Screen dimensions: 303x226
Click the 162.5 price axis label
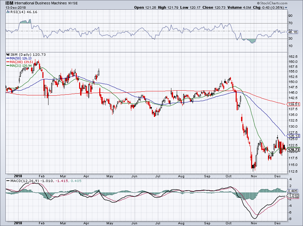pyautogui.click(x=293, y=57)
